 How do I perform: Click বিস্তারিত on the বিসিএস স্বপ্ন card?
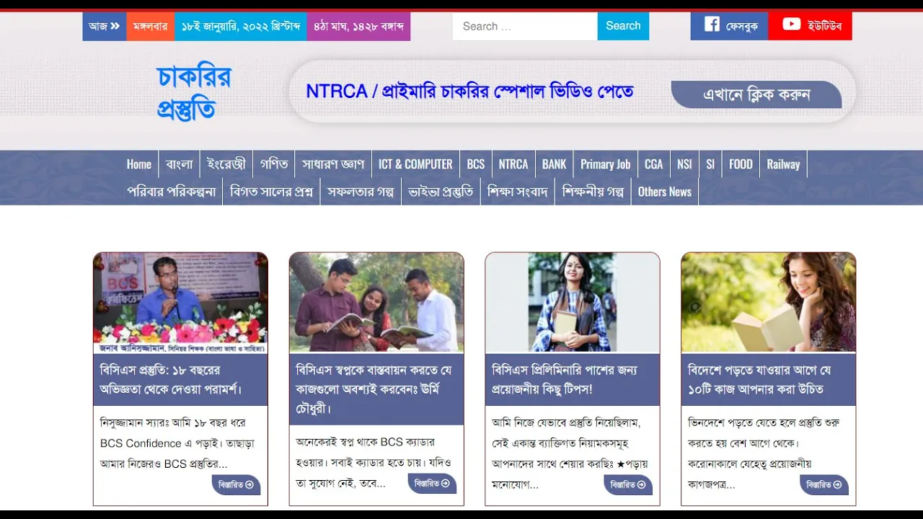pyautogui.click(x=432, y=484)
